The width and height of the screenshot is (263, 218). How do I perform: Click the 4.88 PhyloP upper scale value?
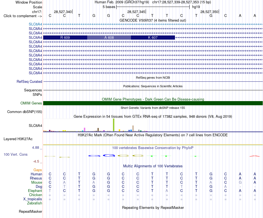pos(35,148)
